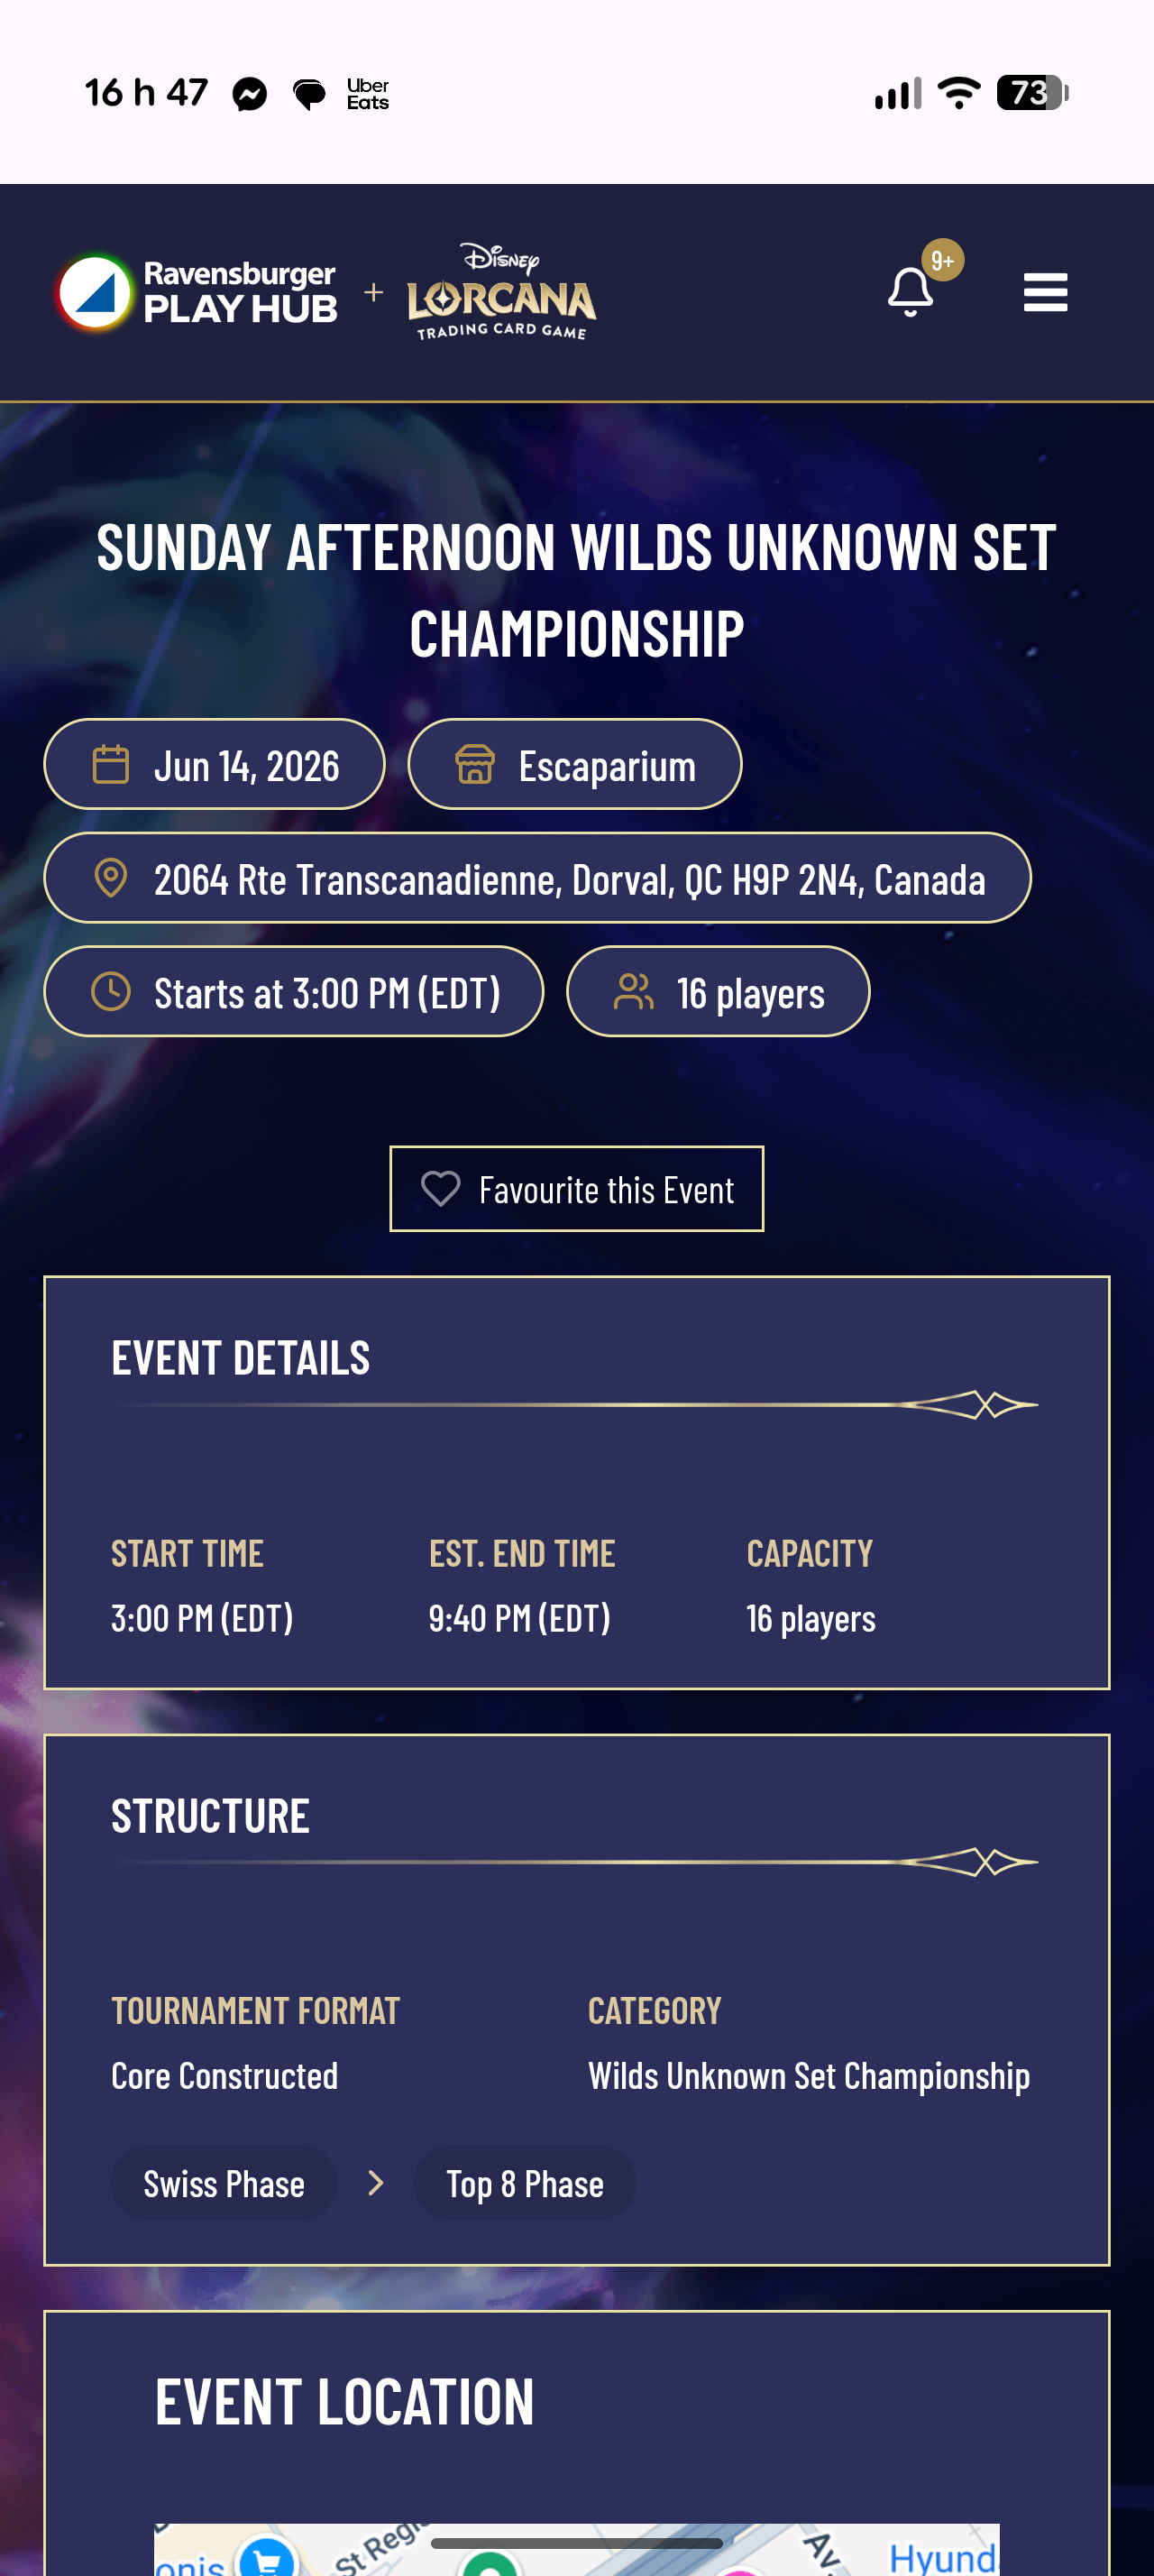This screenshot has width=1154, height=2576.
Task: Open the Dorval address in maps
Action: [537, 878]
